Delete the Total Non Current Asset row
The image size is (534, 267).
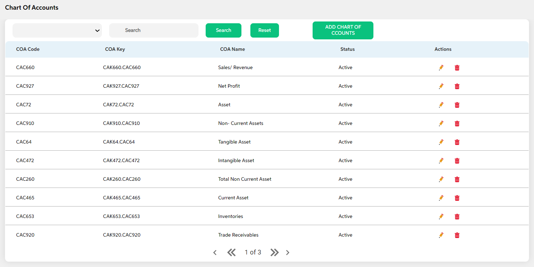[x=457, y=179]
